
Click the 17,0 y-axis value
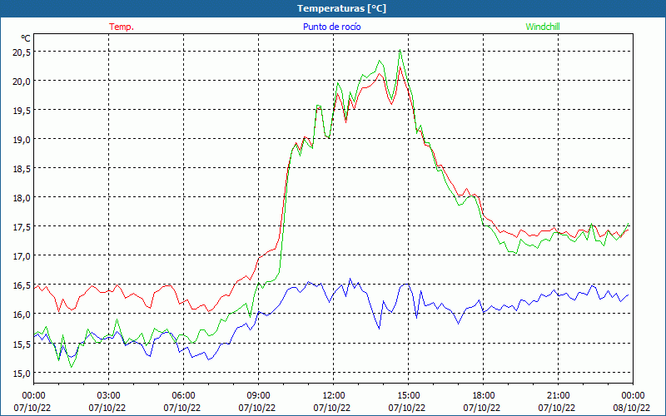point(20,256)
